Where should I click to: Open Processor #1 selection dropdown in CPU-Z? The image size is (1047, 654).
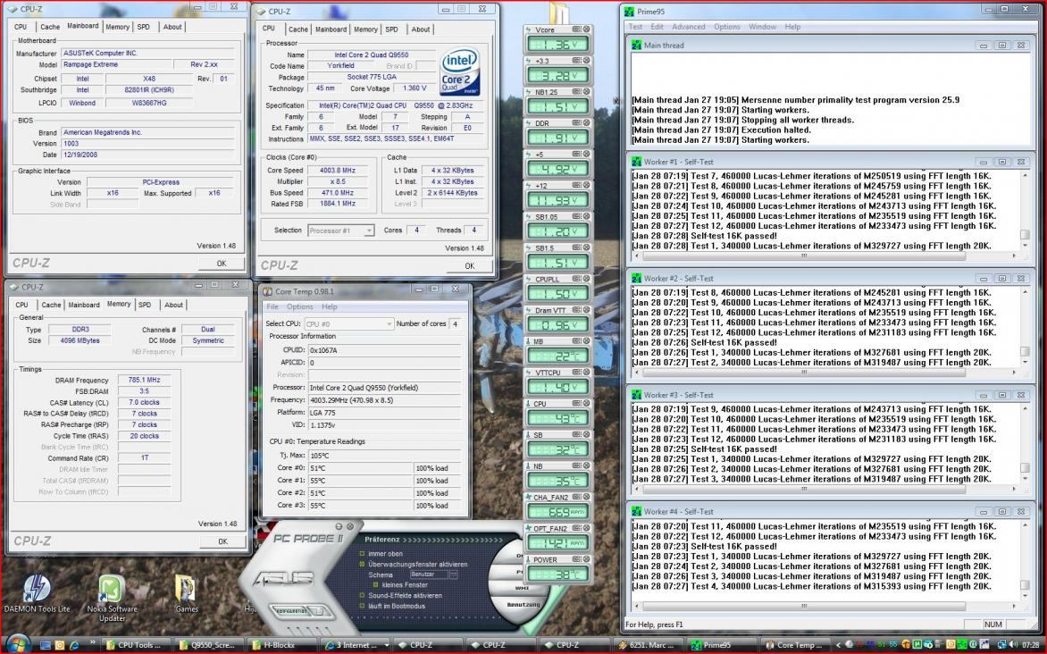(340, 231)
